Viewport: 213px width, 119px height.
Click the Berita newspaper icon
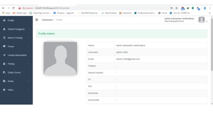(4, 81)
